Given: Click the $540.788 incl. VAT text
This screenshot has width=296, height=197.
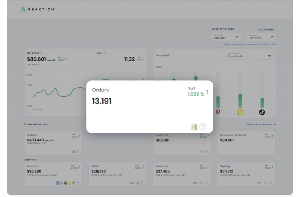Looking at the screenshot, I should 37,143.
